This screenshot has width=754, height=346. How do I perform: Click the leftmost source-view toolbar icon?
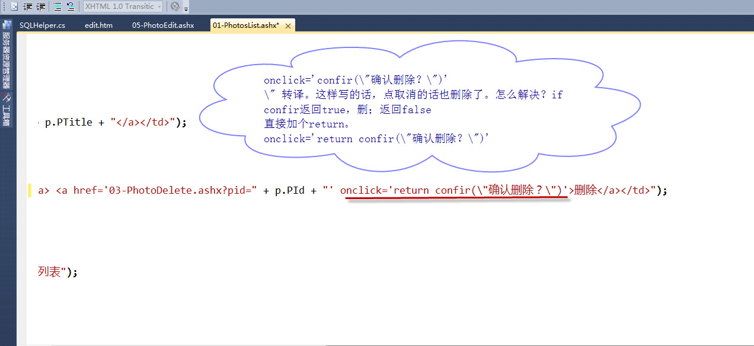15,7
